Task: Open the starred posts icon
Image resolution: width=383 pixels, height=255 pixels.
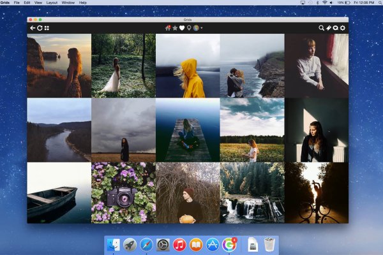Action: click(175, 28)
